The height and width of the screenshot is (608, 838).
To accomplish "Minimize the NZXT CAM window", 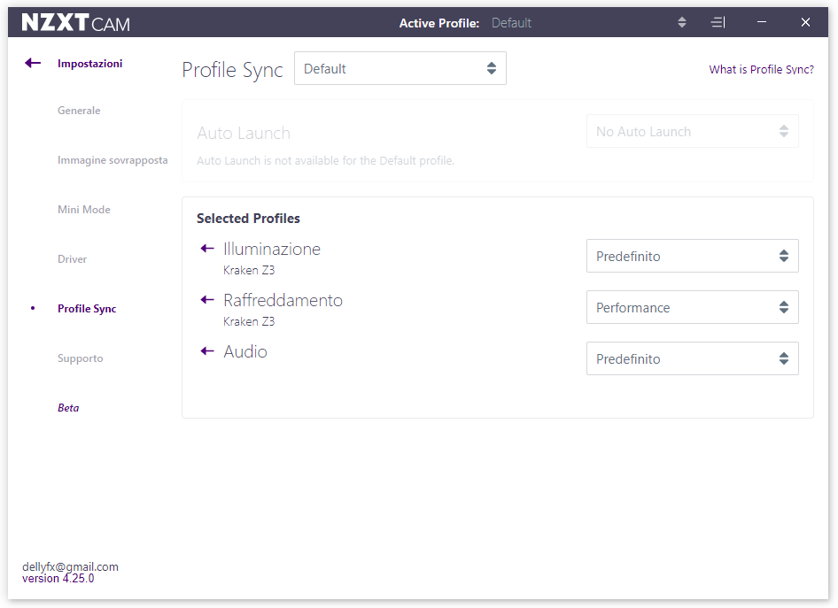I will [762, 22].
